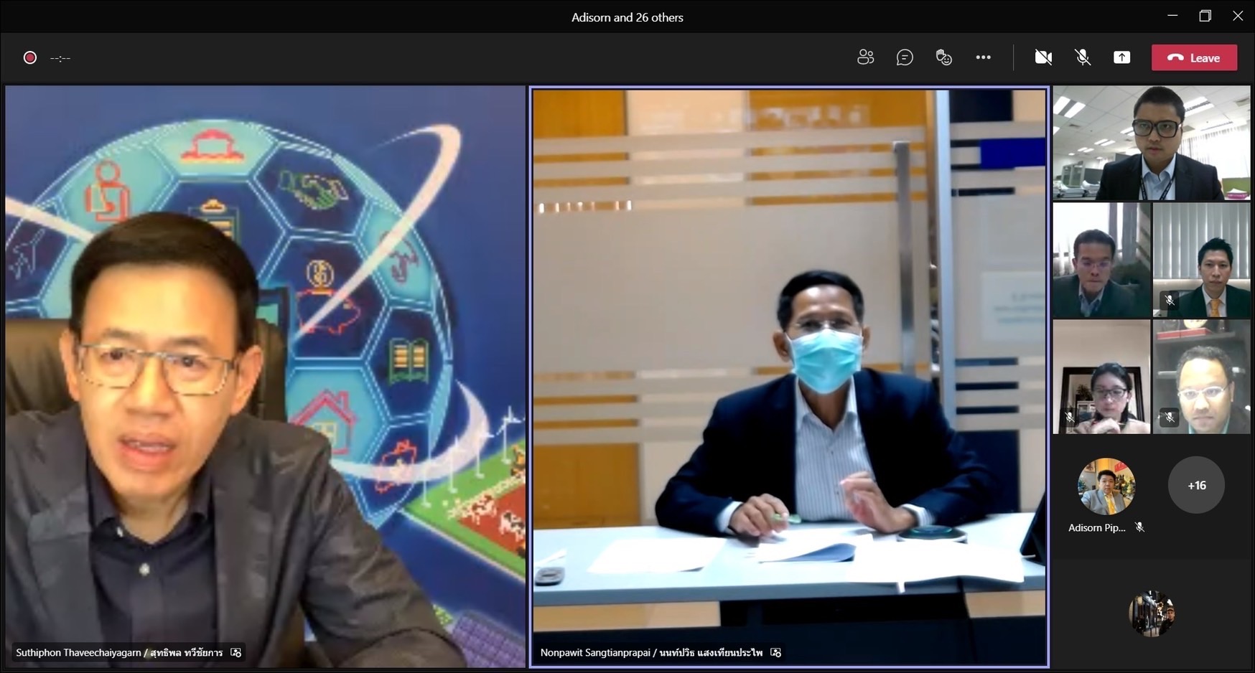Screen dimensions: 1255x673
Task: Click icon beside Nonpawit Sangtianprapai's name
Action: pyautogui.click(x=776, y=652)
